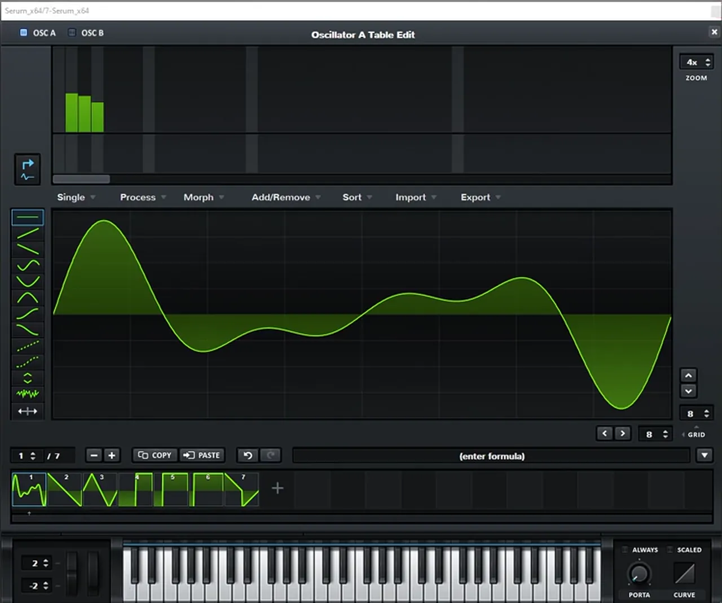Select wavetable frame 7 thumbnail
This screenshot has width=722, height=603.
242,490
